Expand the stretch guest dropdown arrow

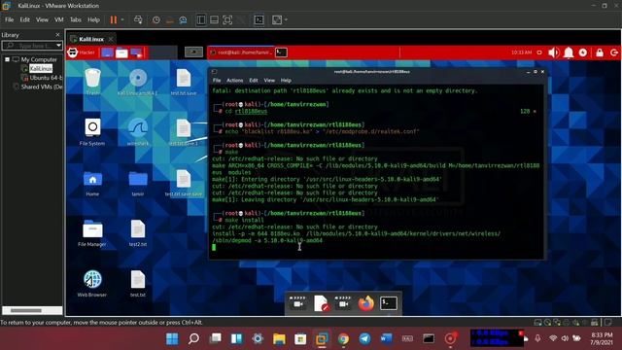click(286, 19)
